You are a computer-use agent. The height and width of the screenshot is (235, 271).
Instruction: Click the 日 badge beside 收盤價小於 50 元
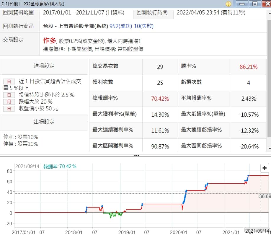9,108
